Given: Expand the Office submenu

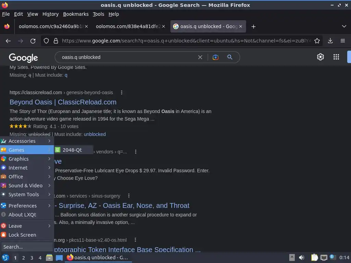Looking at the screenshot, I should pos(27,177).
